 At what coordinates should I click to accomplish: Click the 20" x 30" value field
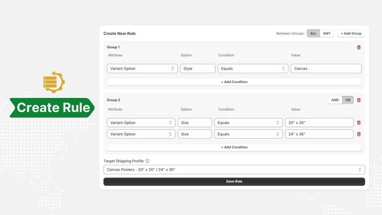pyautogui.click(x=319, y=123)
